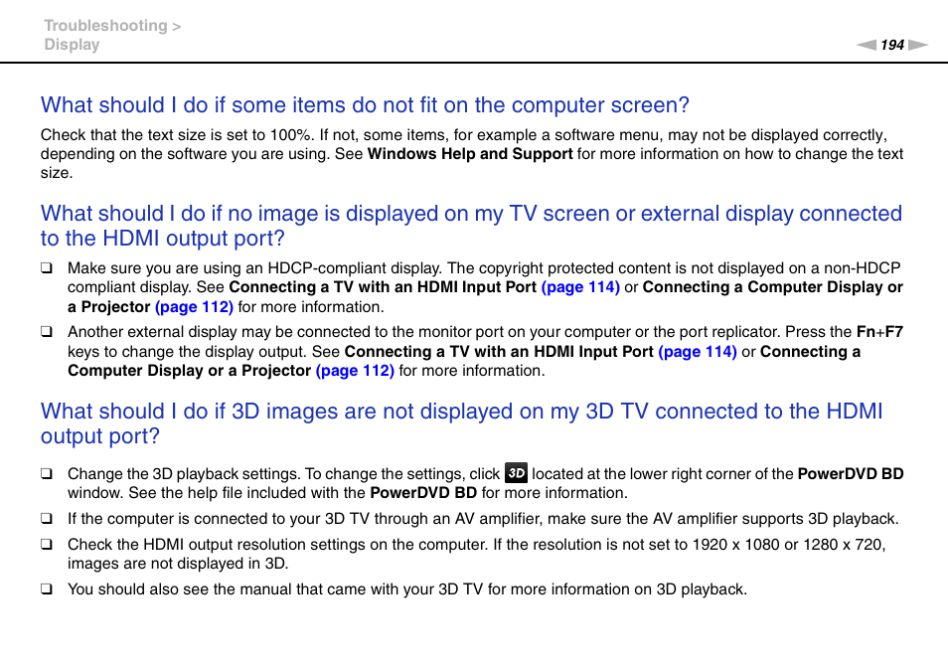
Task: Click the bullet beside 3D TV manual item
Action: 46,588
